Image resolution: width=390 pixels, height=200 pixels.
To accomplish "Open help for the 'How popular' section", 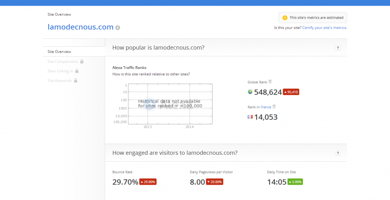I will tap(338, 48).
